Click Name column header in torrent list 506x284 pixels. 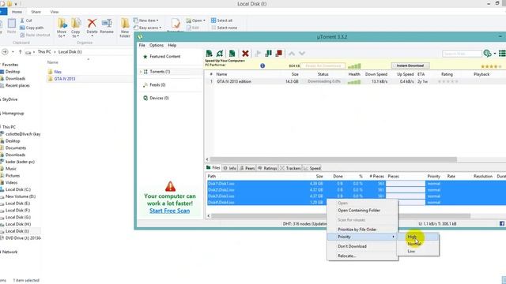pyautogui.click(x=221, y=74)
